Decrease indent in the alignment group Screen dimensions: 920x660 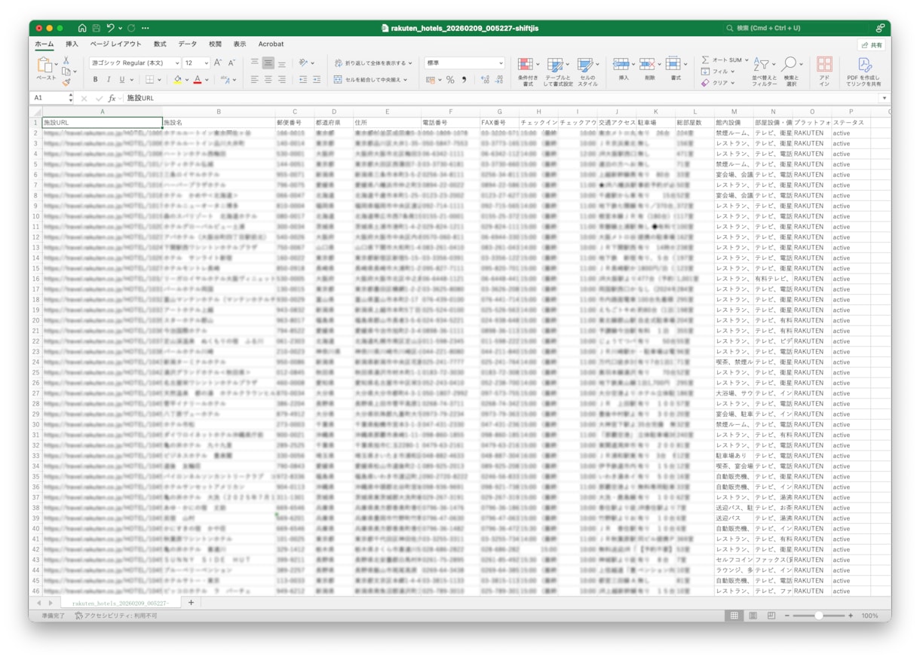[x=303, y=79]
